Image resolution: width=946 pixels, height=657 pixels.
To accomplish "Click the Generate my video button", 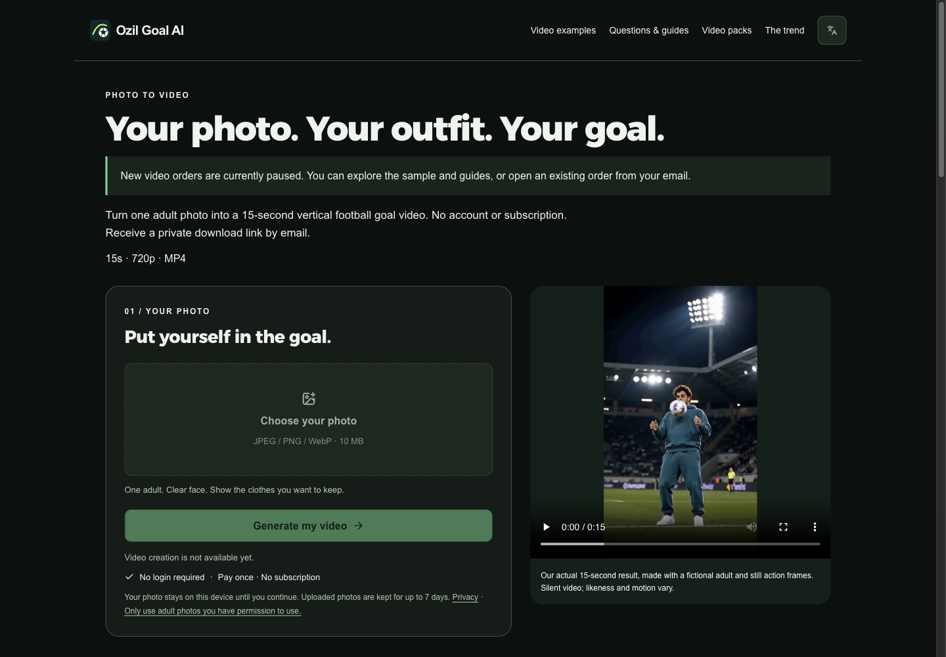I will point(308,526).
